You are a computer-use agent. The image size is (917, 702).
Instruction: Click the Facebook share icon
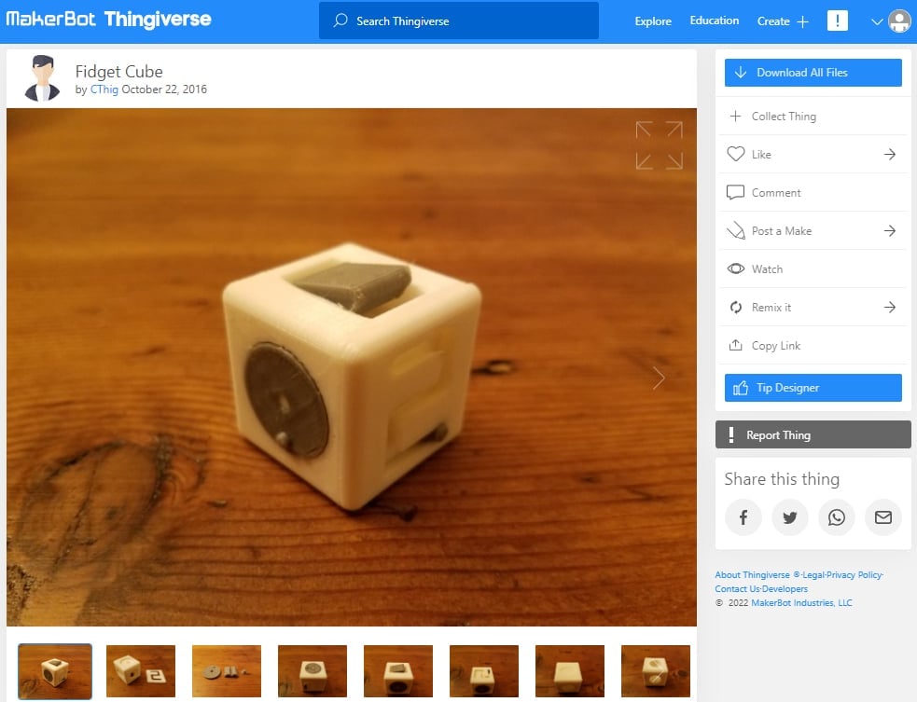coord(743,517)
